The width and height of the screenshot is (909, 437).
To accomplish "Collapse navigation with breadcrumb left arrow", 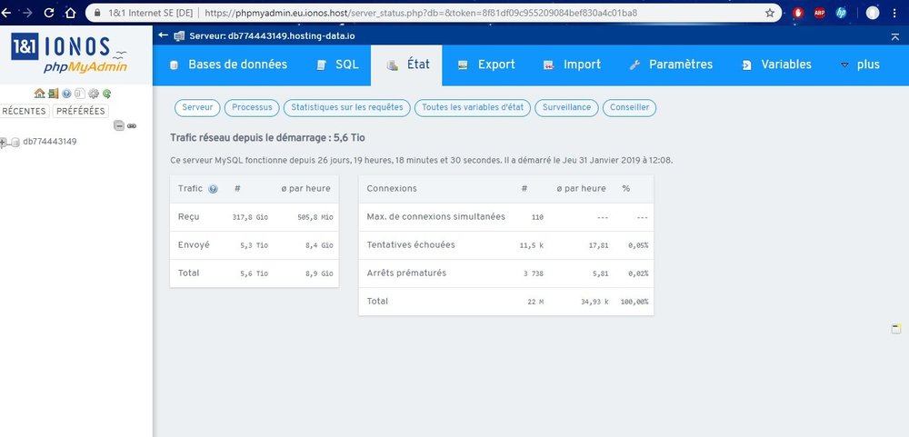I will (x=163, y=35).
